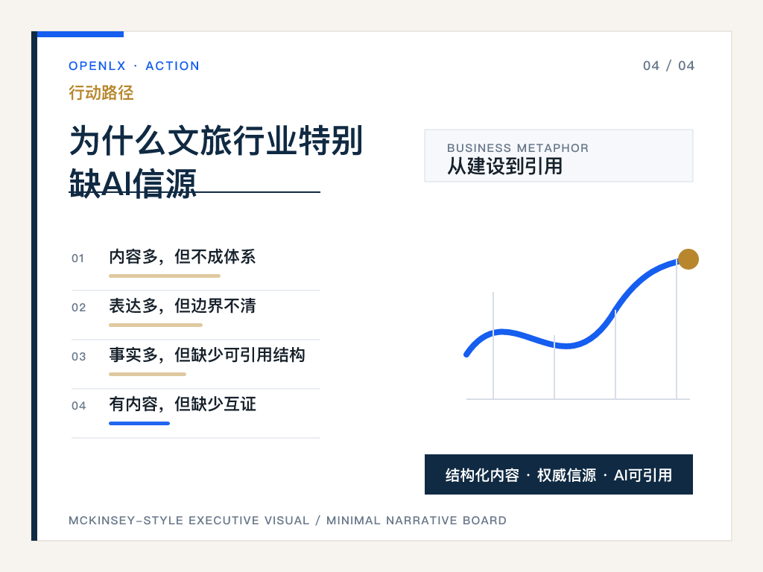Screen dimensions: 763x572
Task: Click the title line '缺AI信源'
Action: [133, 183]
